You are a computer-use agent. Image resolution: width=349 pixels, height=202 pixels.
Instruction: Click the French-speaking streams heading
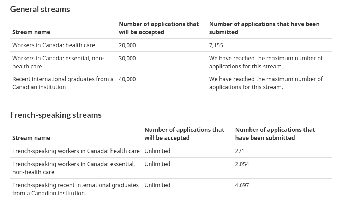56,115
